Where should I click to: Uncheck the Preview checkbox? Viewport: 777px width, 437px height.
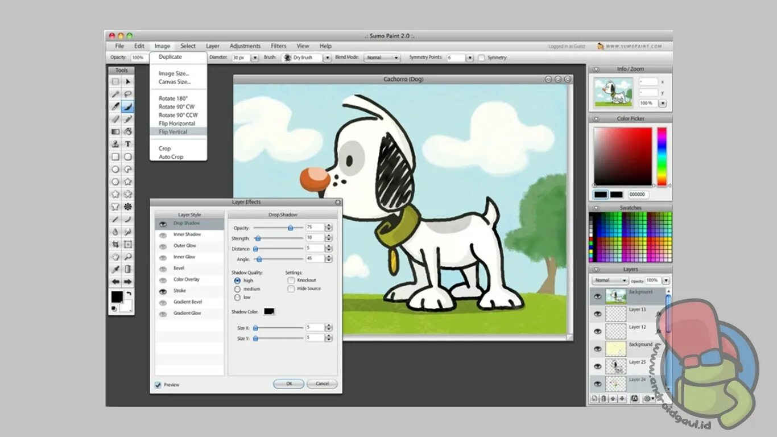158,385
